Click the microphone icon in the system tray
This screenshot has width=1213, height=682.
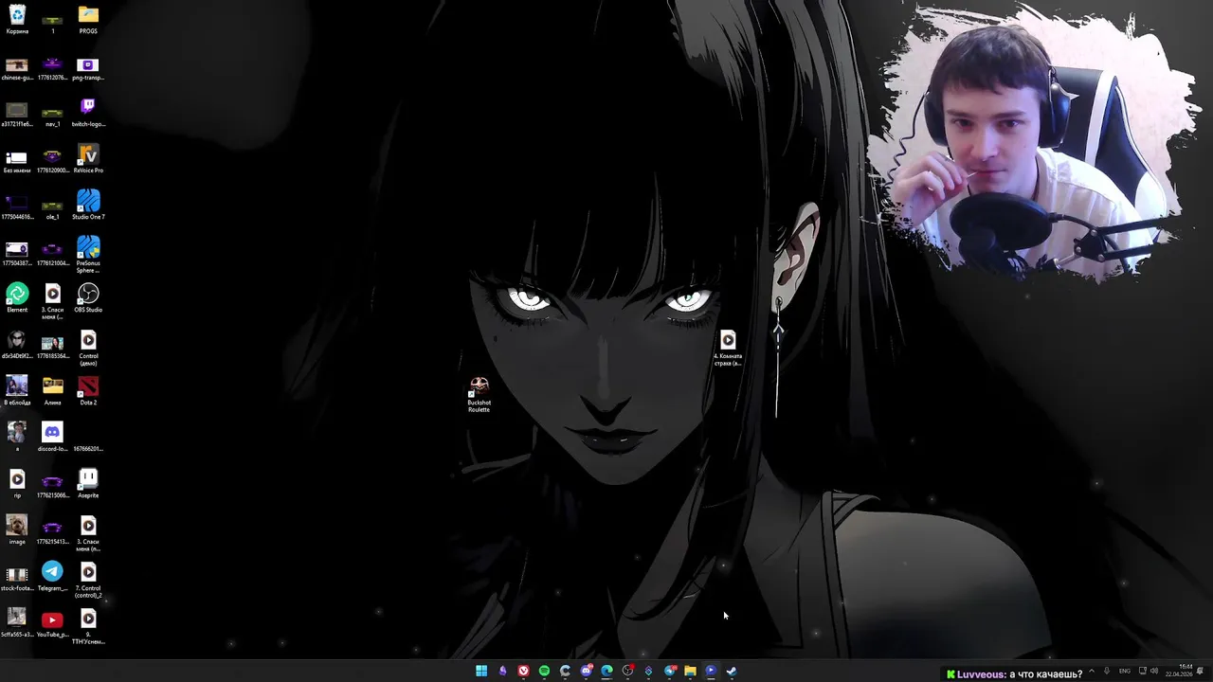point(1107,672)
